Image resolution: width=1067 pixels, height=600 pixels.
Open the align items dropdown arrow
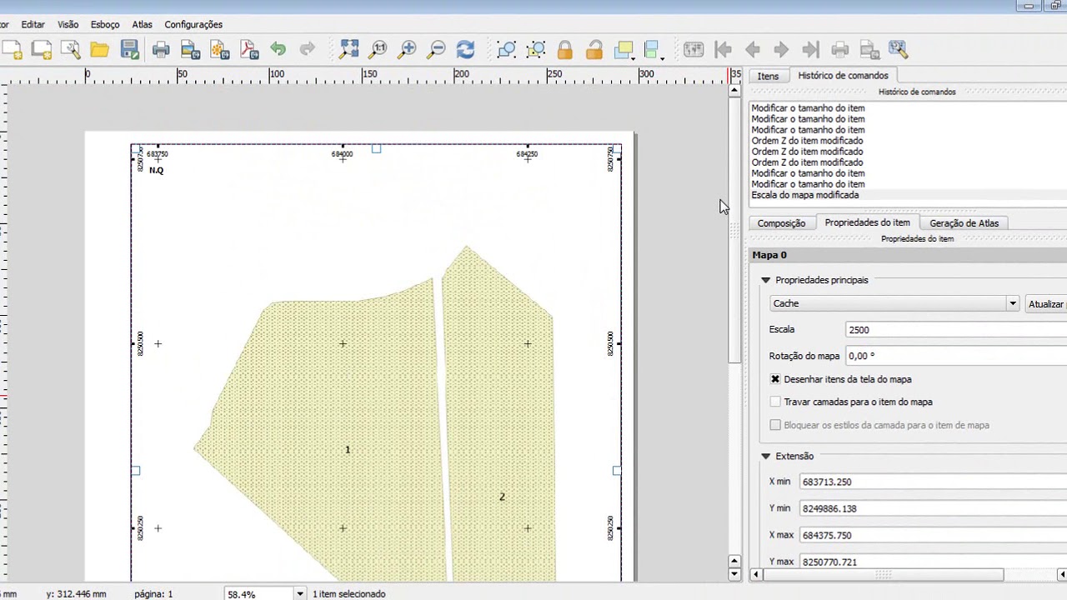663,57
